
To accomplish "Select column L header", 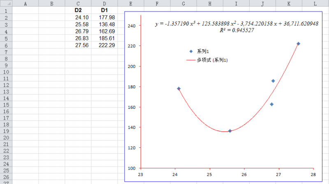I will pos(315,3).
